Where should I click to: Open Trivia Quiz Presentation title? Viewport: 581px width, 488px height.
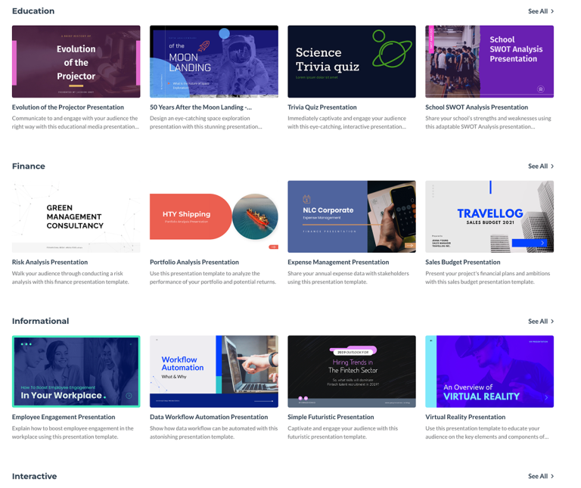pos(322,107)
